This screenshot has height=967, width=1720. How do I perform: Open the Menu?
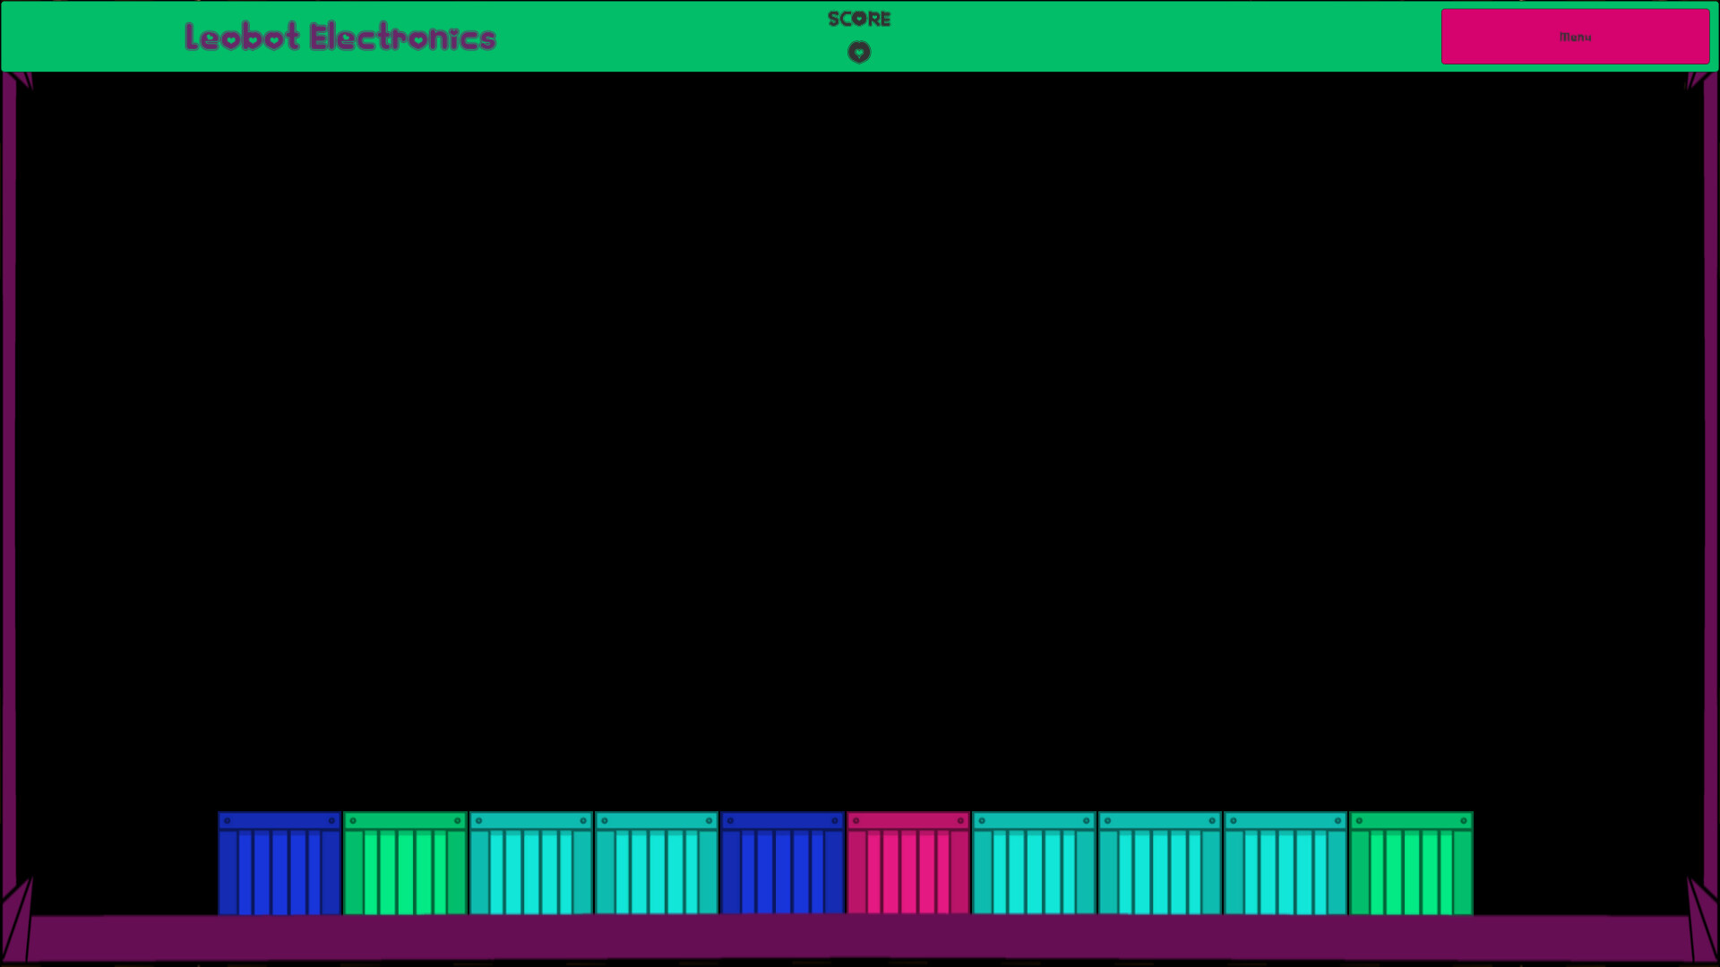coord(1575,36)
